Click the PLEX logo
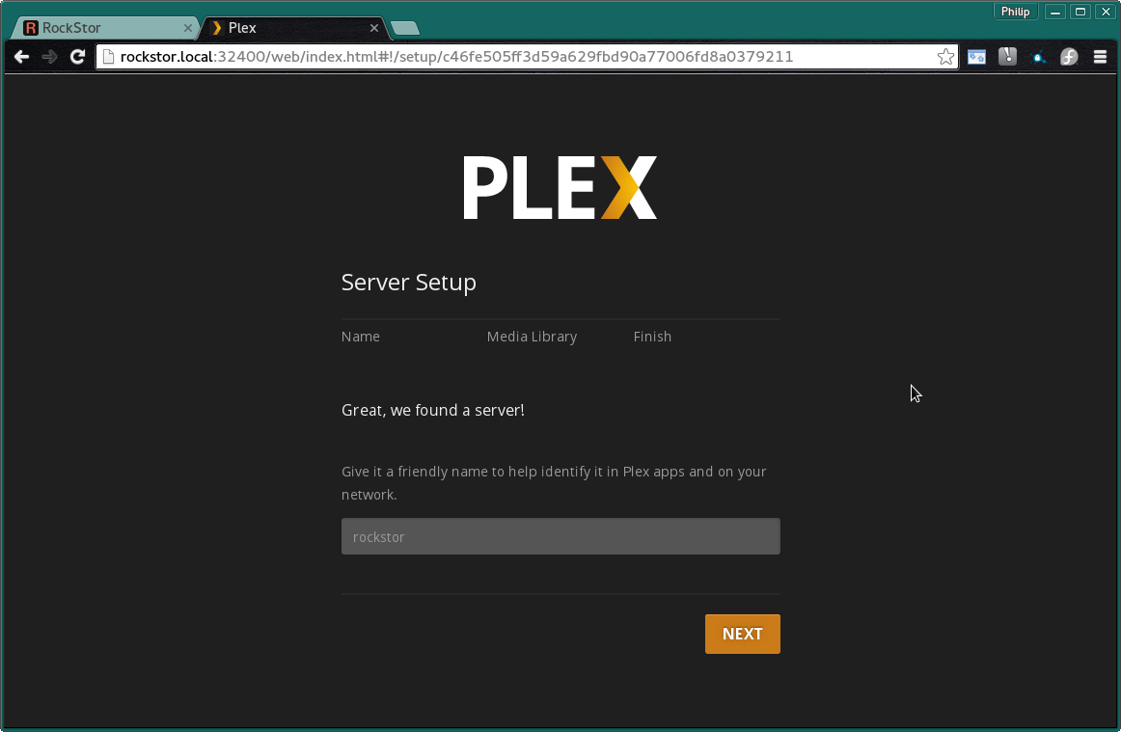 (x=560, y=187)
